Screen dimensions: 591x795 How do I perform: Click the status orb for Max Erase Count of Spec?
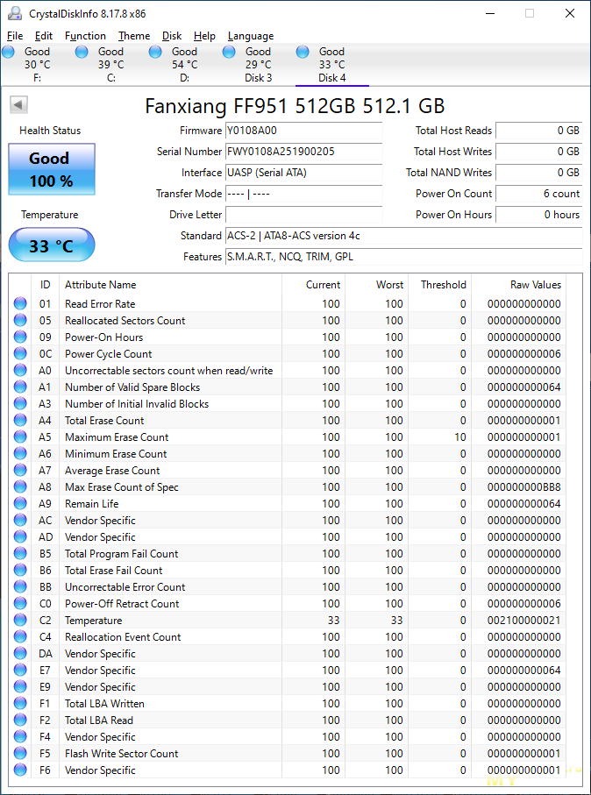tap(20, 487)
